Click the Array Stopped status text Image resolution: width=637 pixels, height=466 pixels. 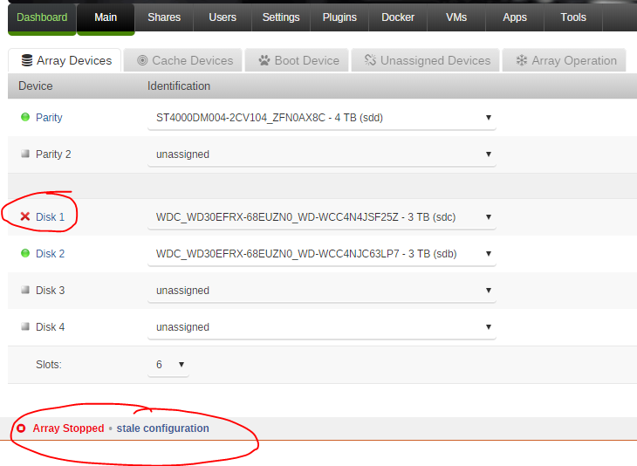(68, 428)
